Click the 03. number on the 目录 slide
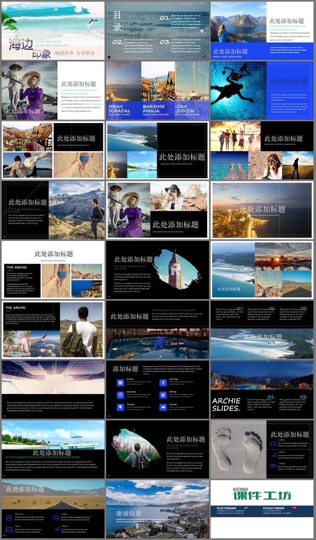This screenshot has height=540, width=316. (165, 42)
